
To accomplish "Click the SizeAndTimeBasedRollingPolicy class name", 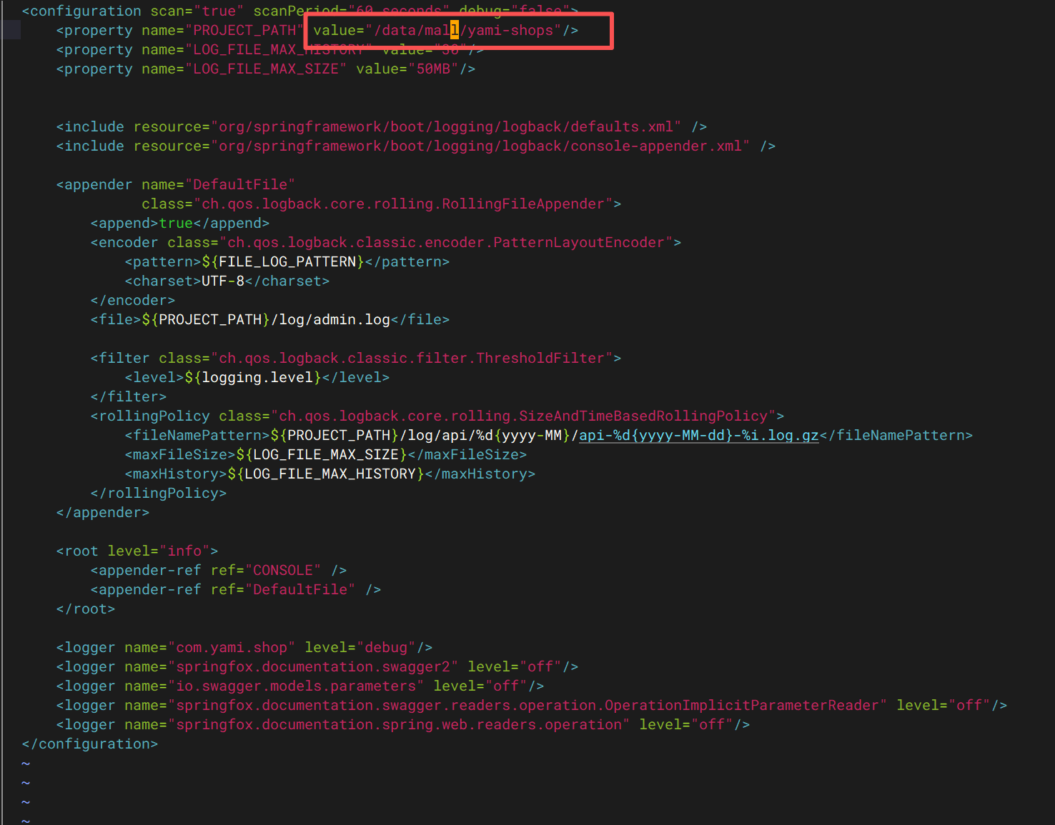I will 643,416.
